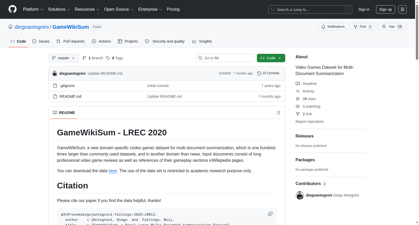Image resolution: width=419 pixels, height=225 pixels.
Task: Click Report repository link
Action: tap(310, 122)
